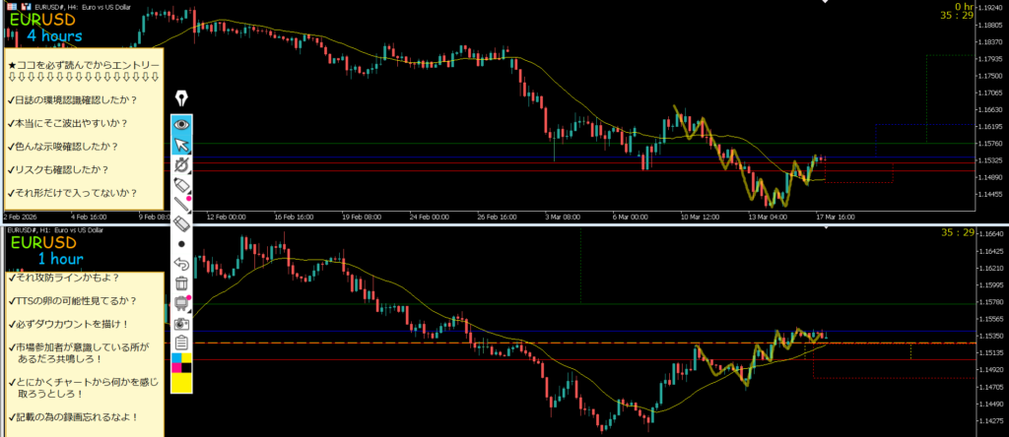Open the clipboard notes icon
1009x437 pixels.
tap(181, 343)
